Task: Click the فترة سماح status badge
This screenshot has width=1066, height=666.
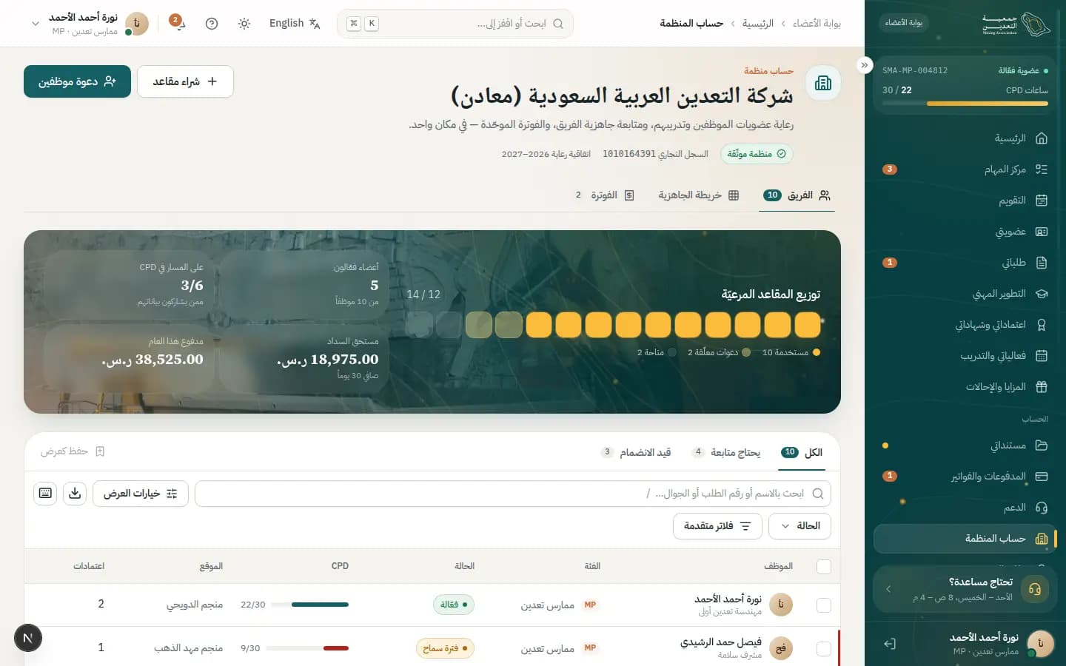Action: 445,648
